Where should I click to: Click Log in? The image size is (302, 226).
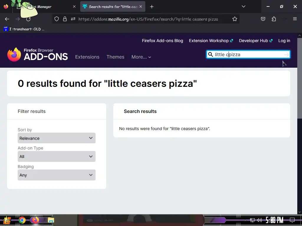(x=284, y=41)
